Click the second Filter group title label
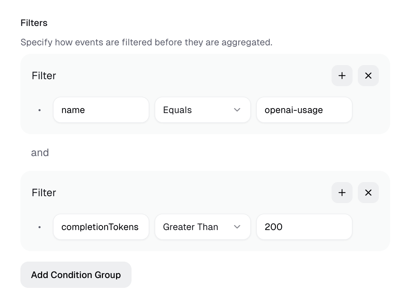This screenshot has height=303, width=419. [x=44, y=193]
